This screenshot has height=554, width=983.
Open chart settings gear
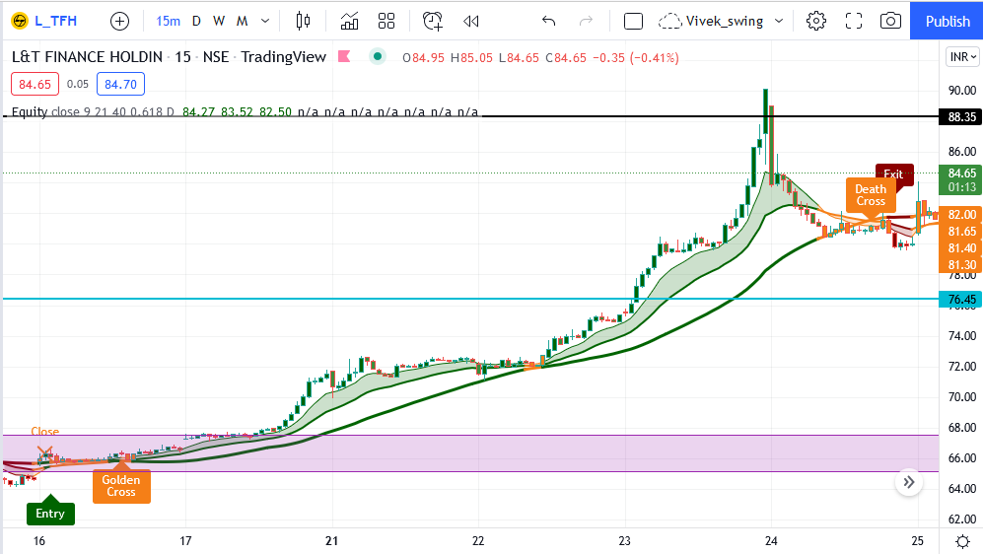pyautogui.click(x=815, y=22)
